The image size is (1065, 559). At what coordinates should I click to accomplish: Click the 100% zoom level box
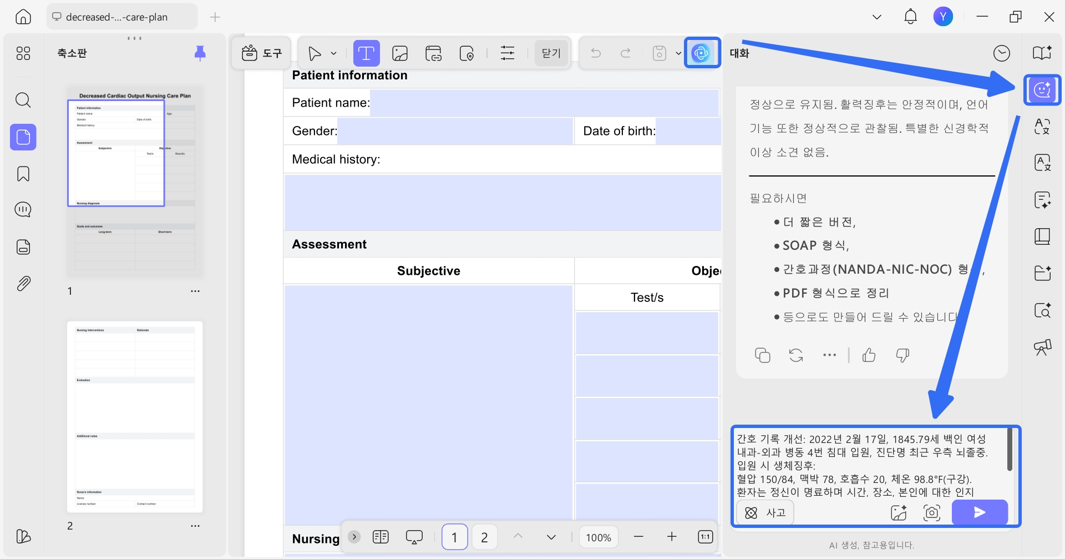tap(599, 537)
